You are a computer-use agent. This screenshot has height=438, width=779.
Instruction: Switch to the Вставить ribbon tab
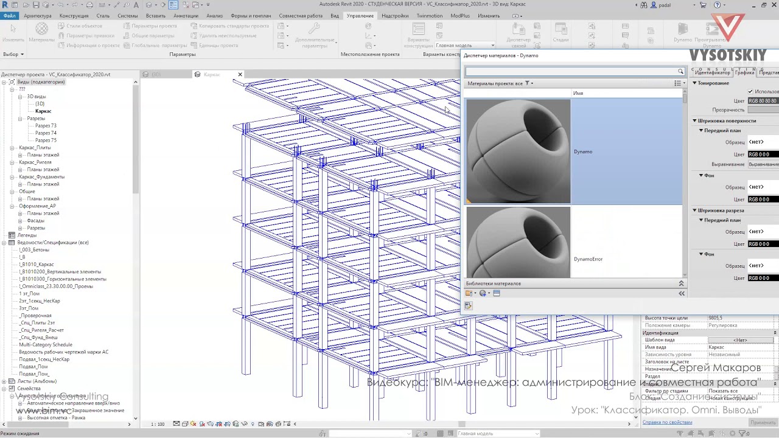click(x=156, y=16)
